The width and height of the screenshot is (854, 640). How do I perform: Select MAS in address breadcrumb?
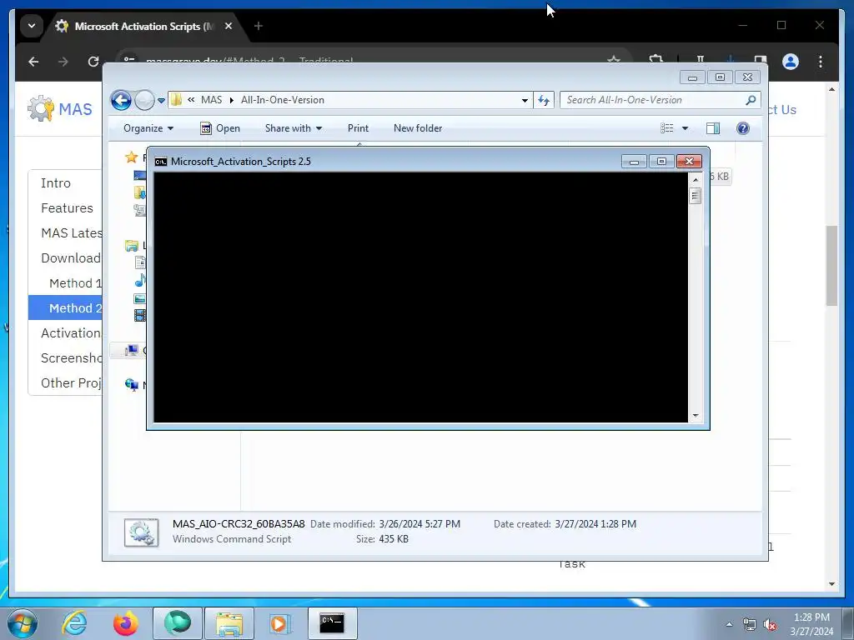pyautogui.click(x=211, y=100)
